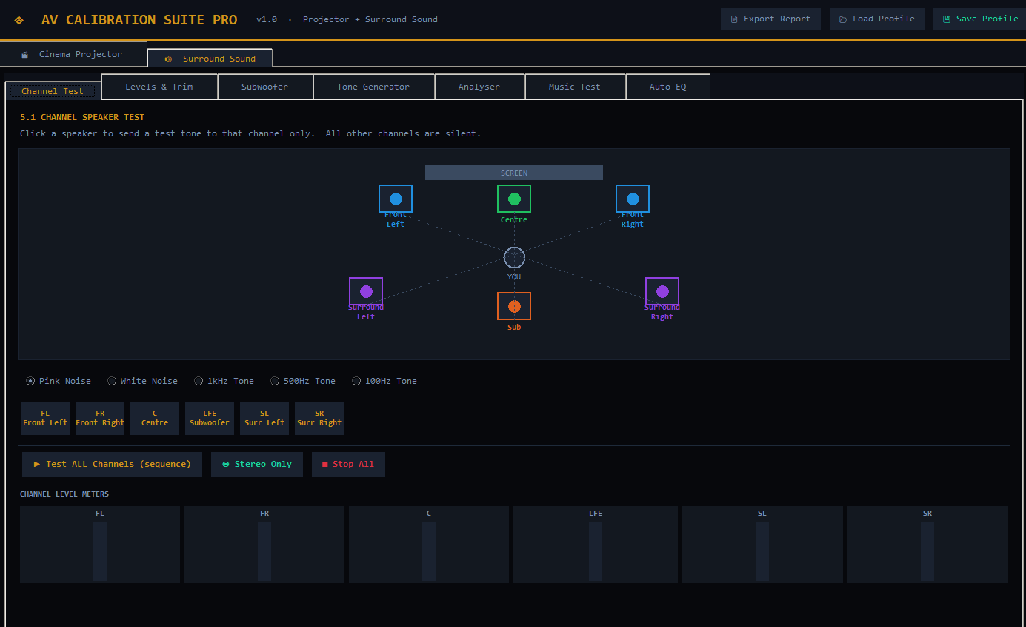Image resolution: width=1026 pixels, height=627 pixels.
Task: Click the SL Surr Left channel button
Action: click(x=264, y=418)
